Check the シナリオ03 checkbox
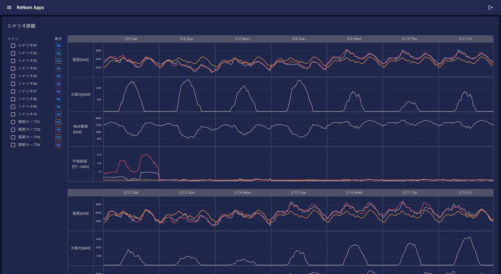The width and height of the screenshot is (501, 274). click(13, 61)
